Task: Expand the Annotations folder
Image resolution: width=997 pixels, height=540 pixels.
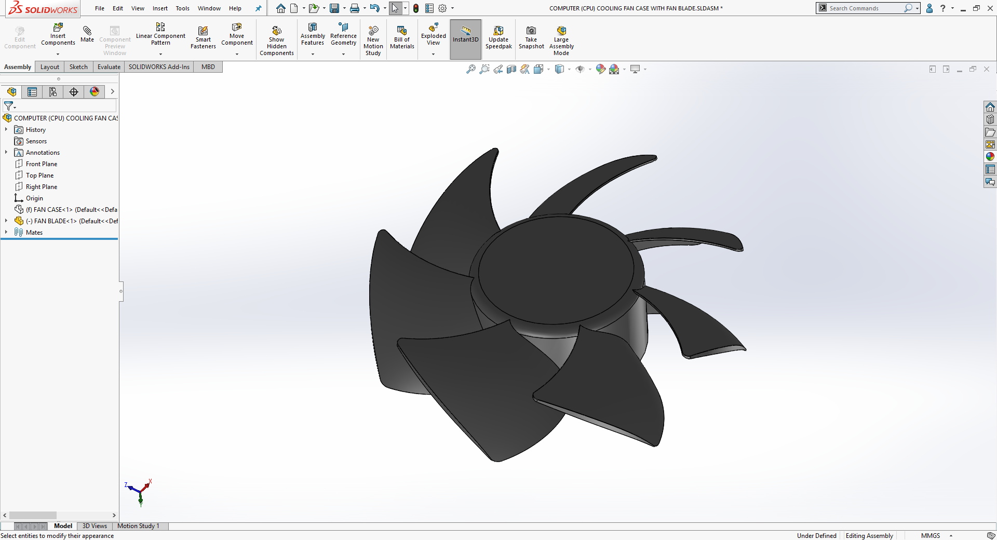Action: point(6,152)
